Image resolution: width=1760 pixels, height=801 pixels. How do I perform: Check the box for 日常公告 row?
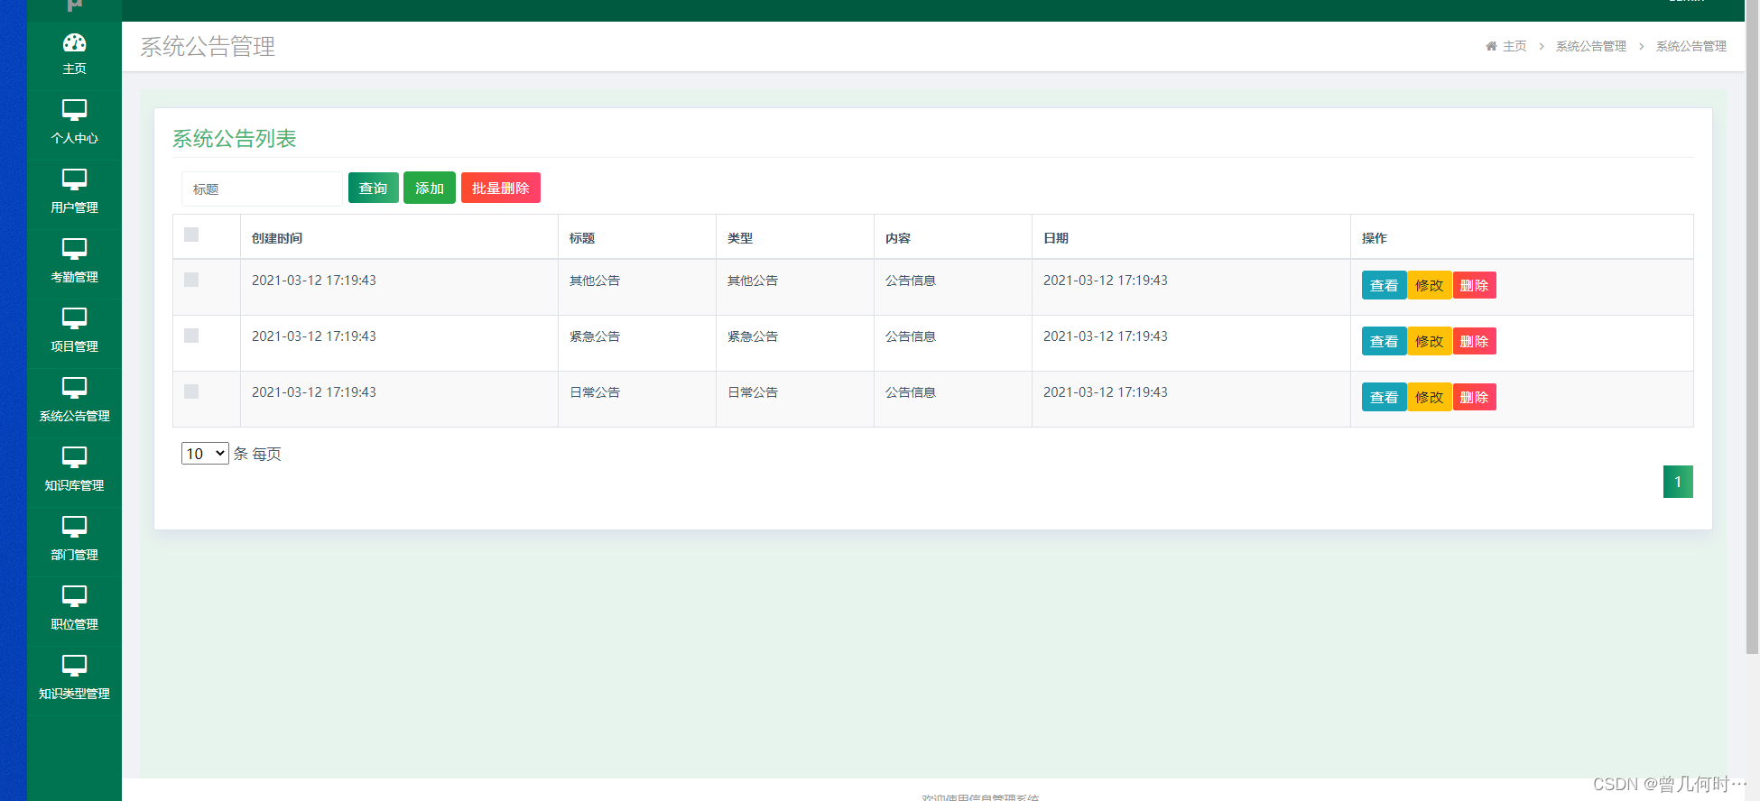[191, 391]
